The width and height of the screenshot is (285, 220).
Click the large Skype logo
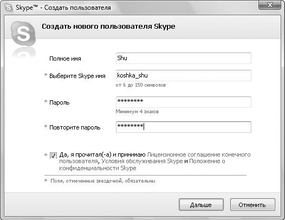click(x=23, y=34)
